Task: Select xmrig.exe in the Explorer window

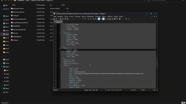Action: pyautogui.click(x=15, y=40)
